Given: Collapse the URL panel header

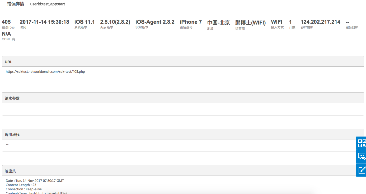Looking at the screenshot, I should click(x=183, y=62).
